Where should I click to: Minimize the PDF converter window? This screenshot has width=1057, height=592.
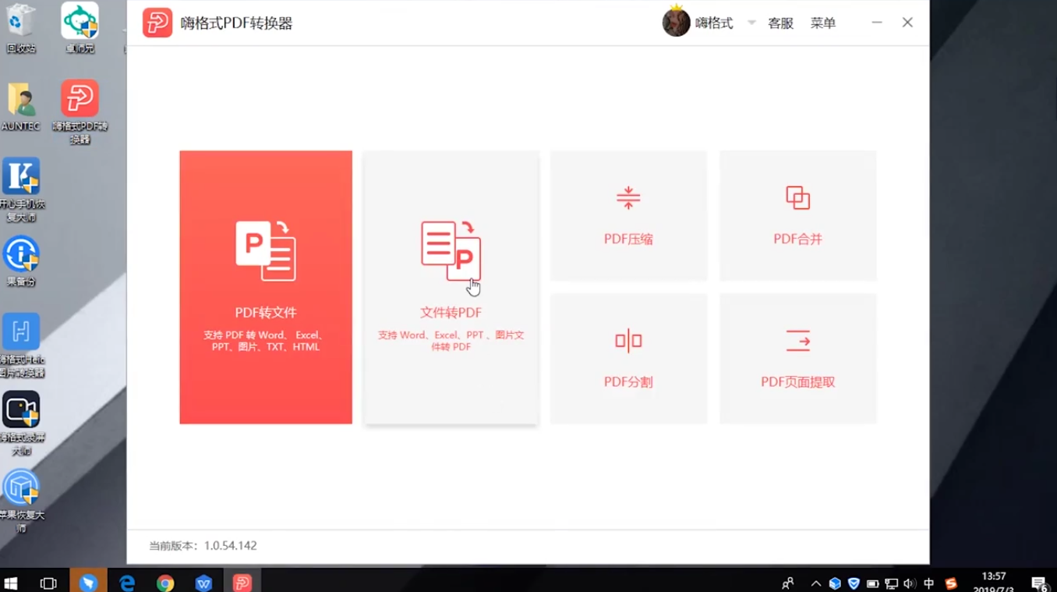click(877, 23)
